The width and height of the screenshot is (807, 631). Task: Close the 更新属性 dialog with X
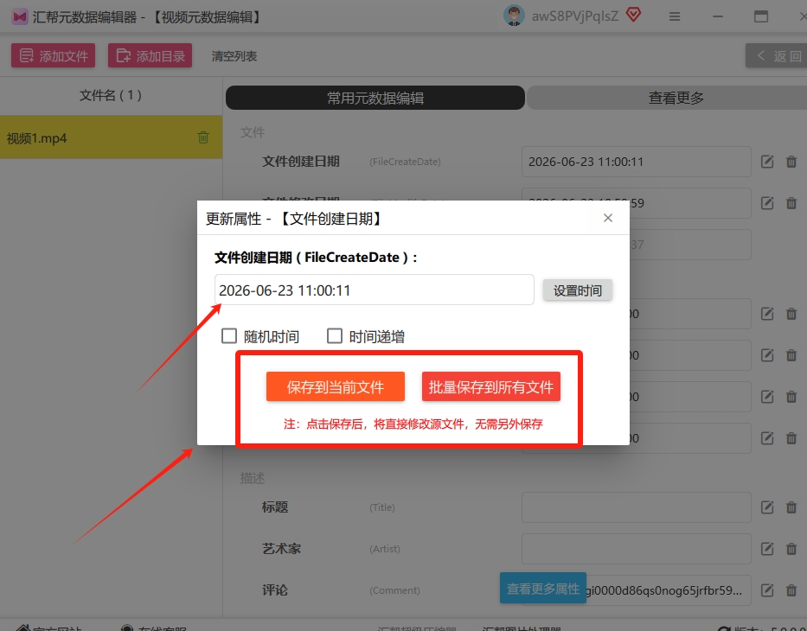pyautogui.click(x=608, y=218)
